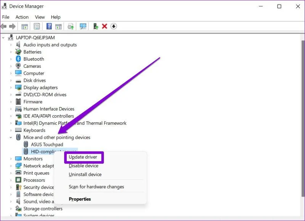305x221 pixels.
Task: Expand the DVD/CD-ROM drives node arrow
Action: coord(11,94)
